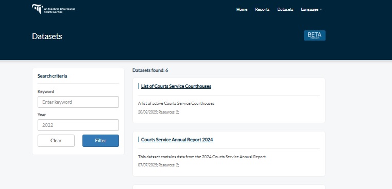The width and height of the screenshot is (392, 189).
Task: Click the Year input field
Action: (x=78, y=125)
